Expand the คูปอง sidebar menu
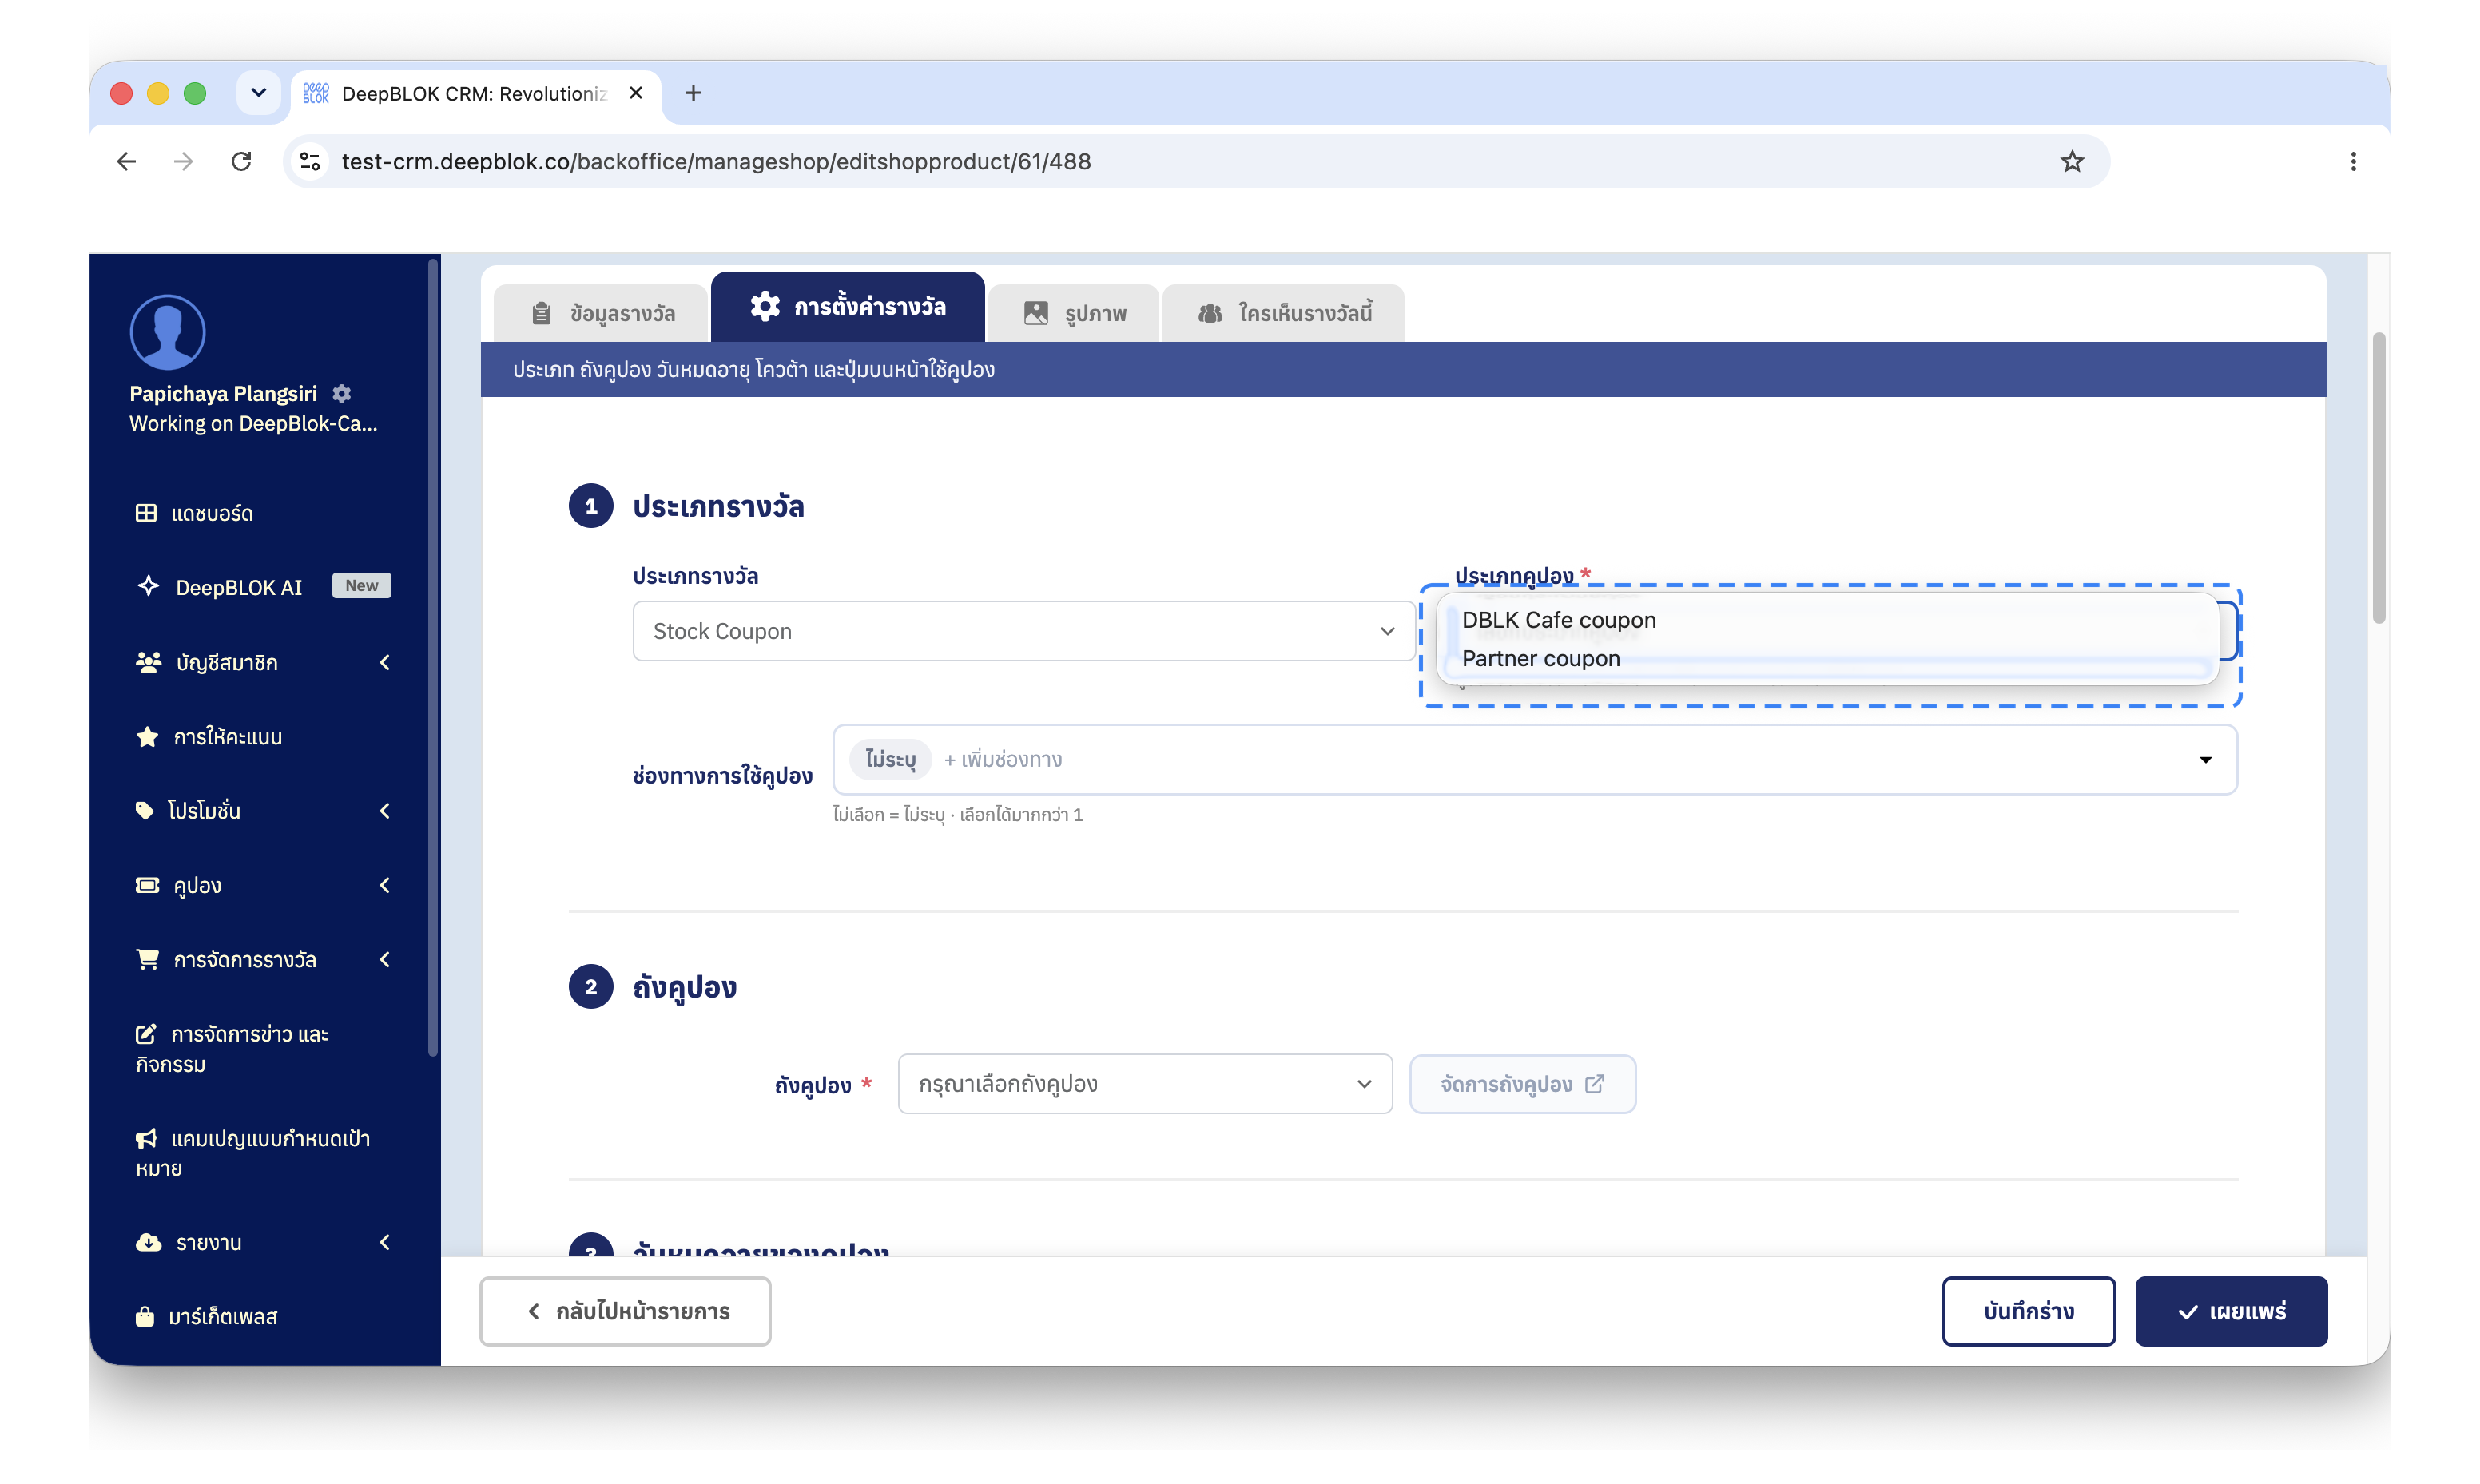This screenshot has width=2480, height=1484. [263, 885]
